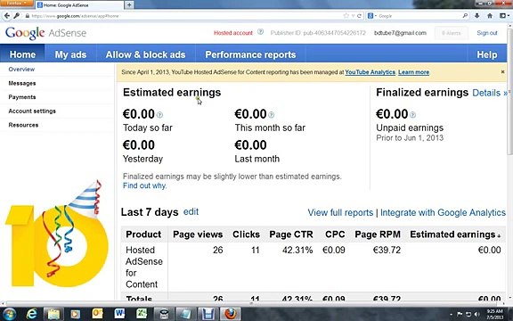
Task: Open Word from the taskbar
Action: 119,314
